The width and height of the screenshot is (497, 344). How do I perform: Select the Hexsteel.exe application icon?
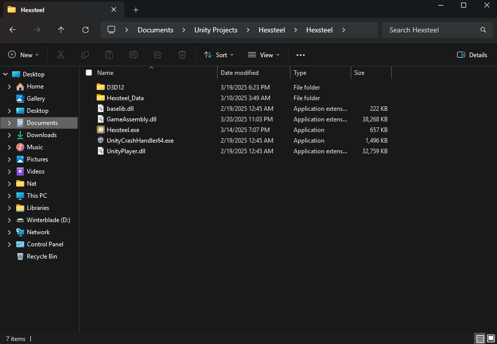[101, 130]
